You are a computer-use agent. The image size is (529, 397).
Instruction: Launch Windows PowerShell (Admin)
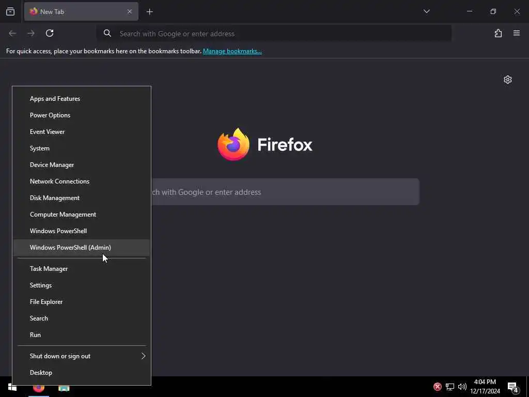[x=81, y=248]
